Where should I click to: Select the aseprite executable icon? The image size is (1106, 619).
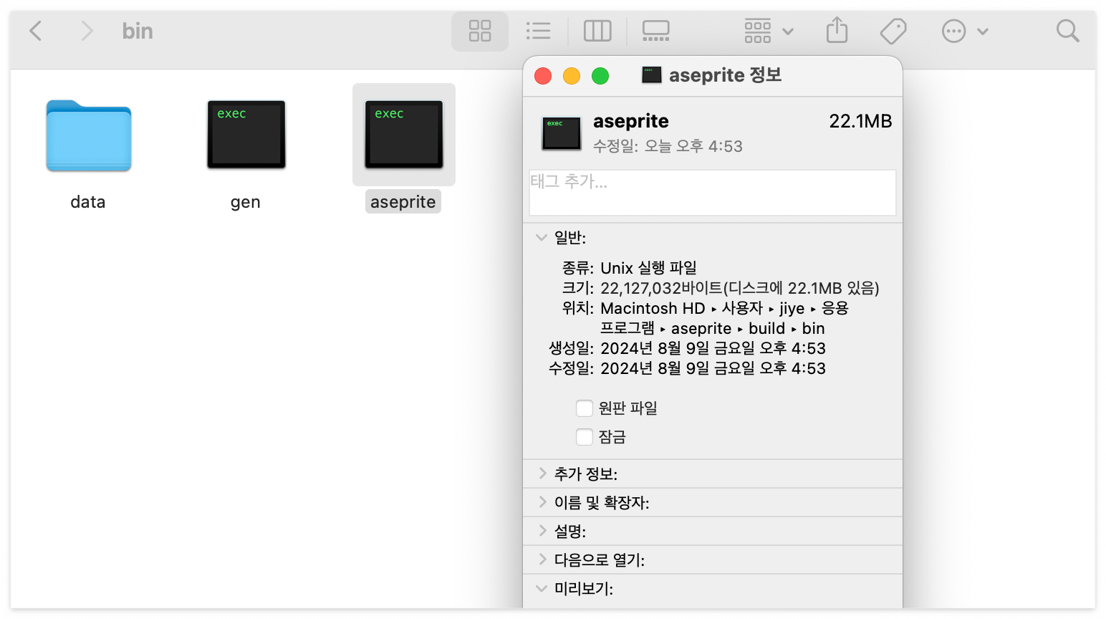coord(404,135)
